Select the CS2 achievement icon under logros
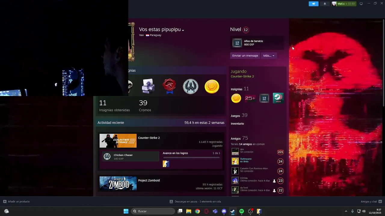The height and width of the screenshot is (216, 385). tap(166, 164)
